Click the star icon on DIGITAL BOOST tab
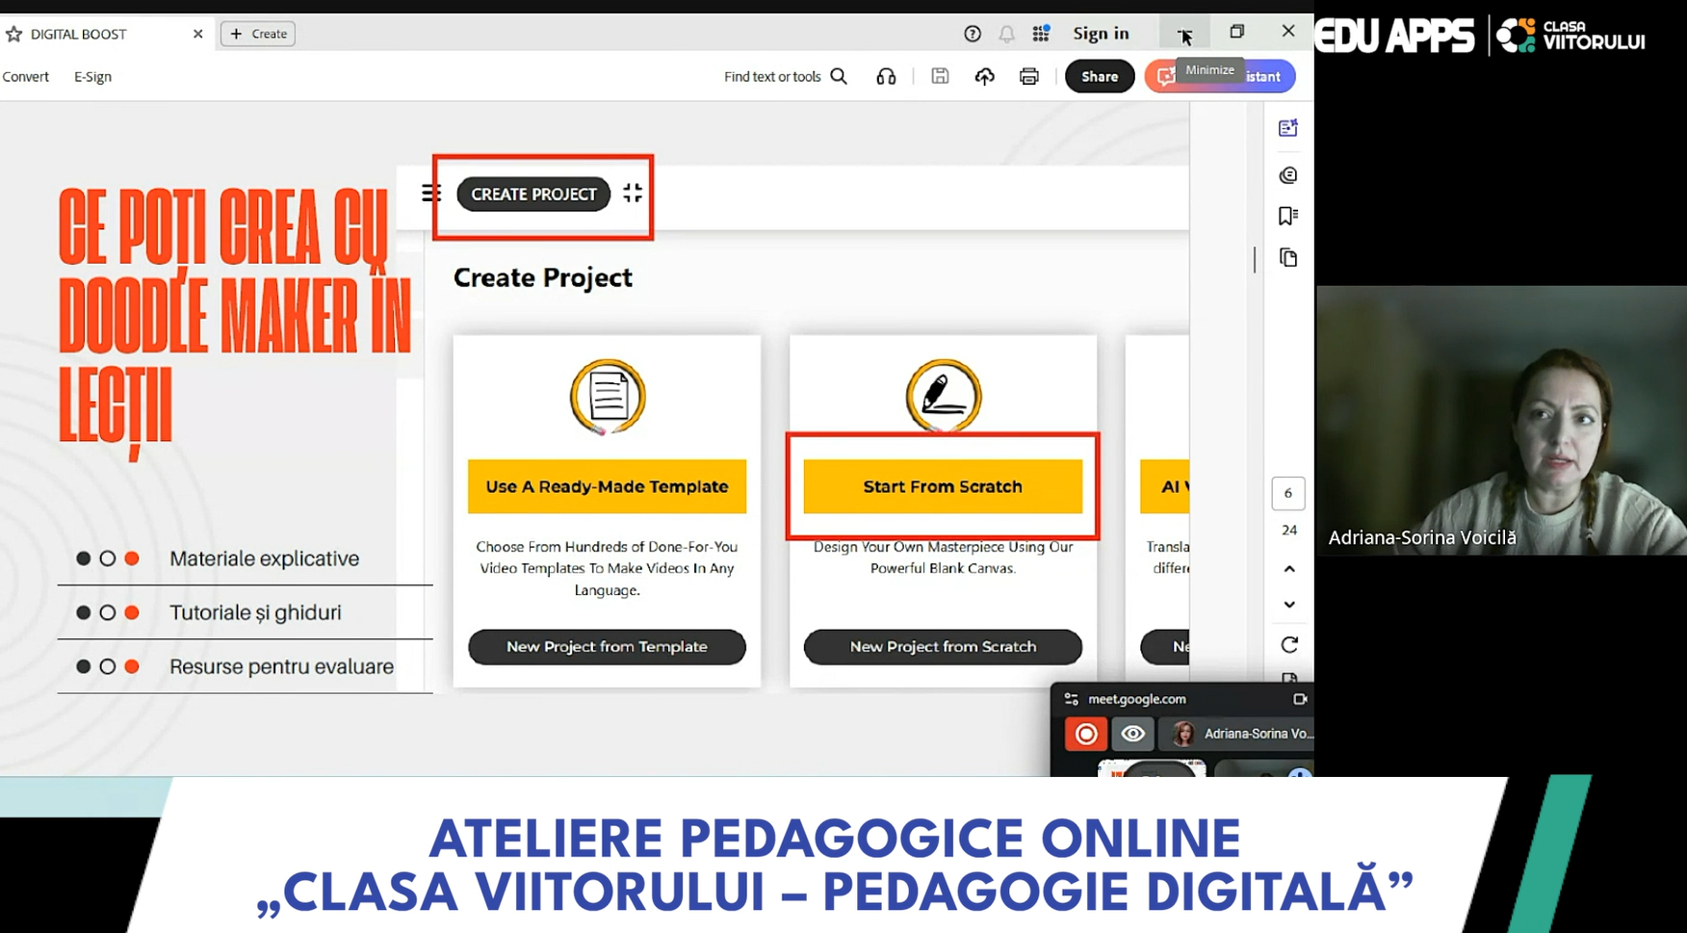The width and height of the screenshot is (1687, 933). (13, 34)
